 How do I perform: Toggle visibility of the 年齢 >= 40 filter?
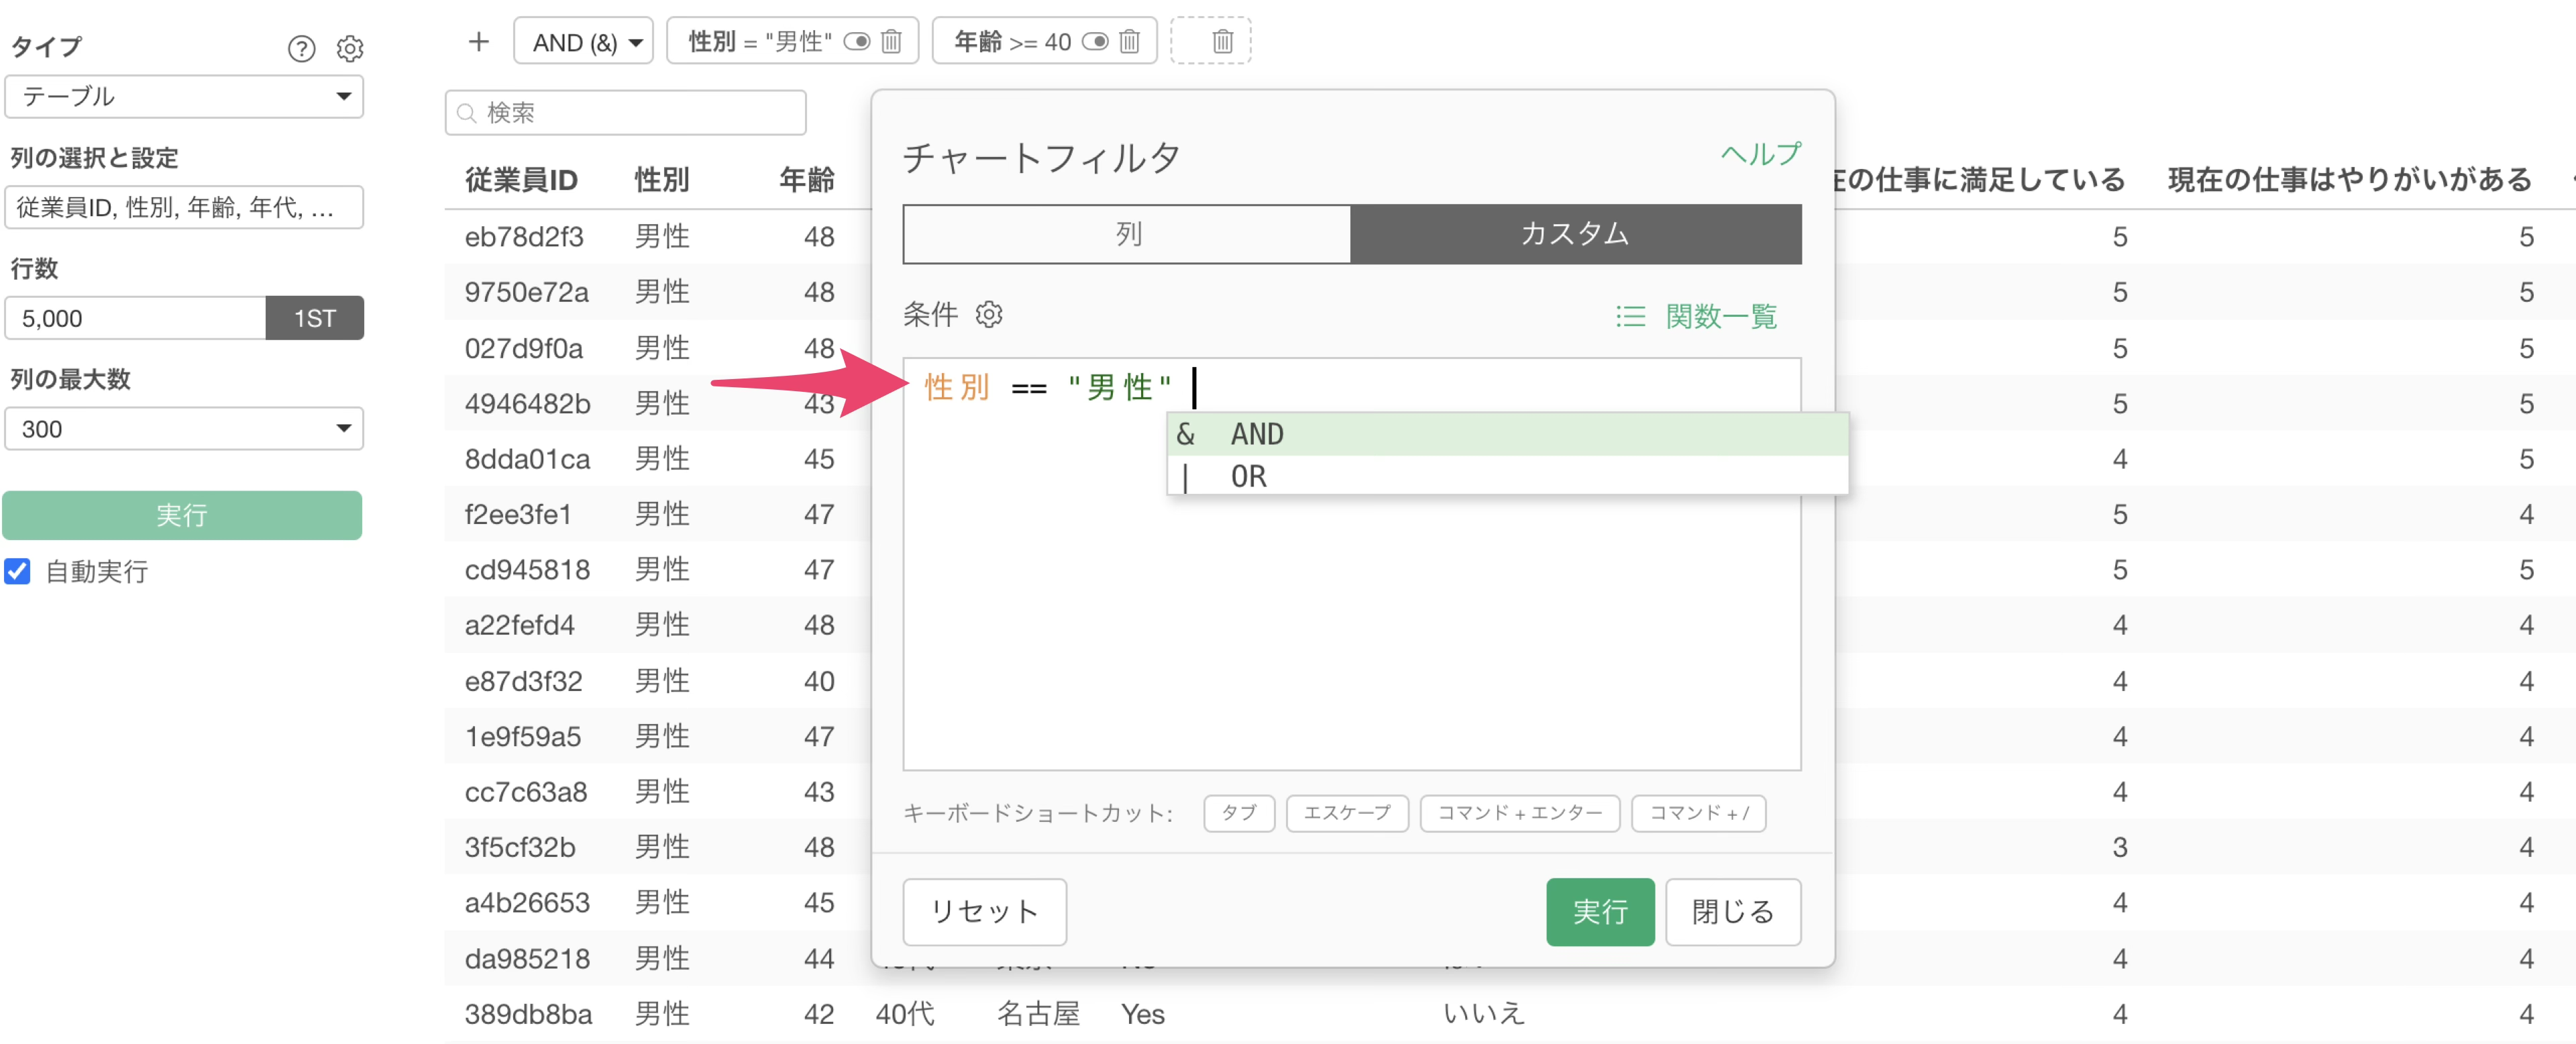(x=1095, y=41)
